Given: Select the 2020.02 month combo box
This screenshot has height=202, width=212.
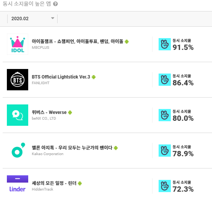Looking at the screenshot, I should 32,19.
